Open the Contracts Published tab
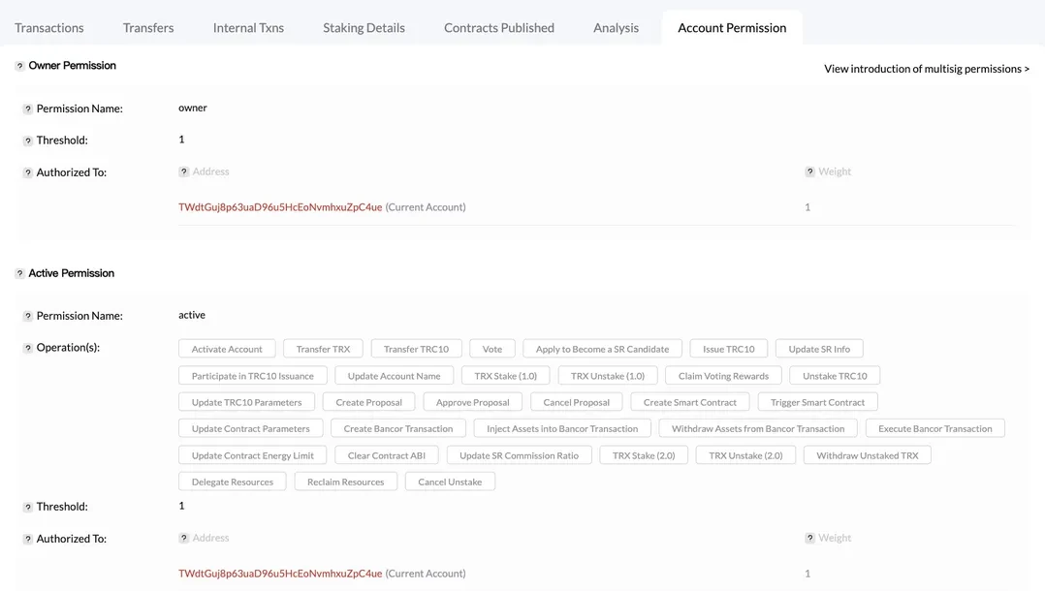The height and width of the screenshot is (591, 1045). pyautogui.click(x=499, y=27)
